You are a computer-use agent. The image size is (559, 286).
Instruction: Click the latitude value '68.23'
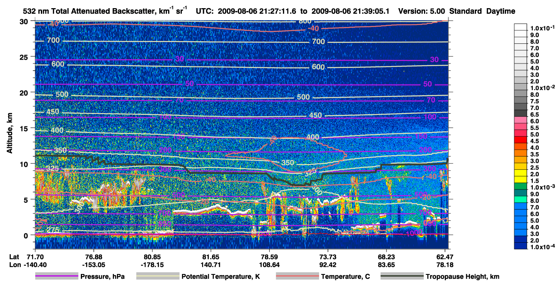pyautogui.click(x=386, y=256)
